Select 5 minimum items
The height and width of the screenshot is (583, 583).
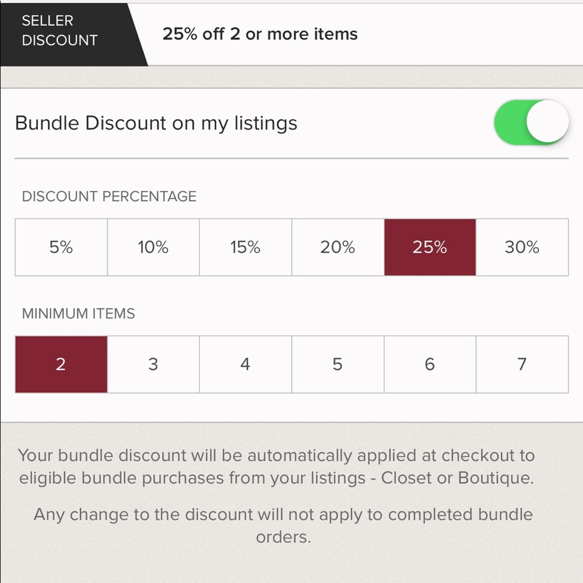click(338, 364)
